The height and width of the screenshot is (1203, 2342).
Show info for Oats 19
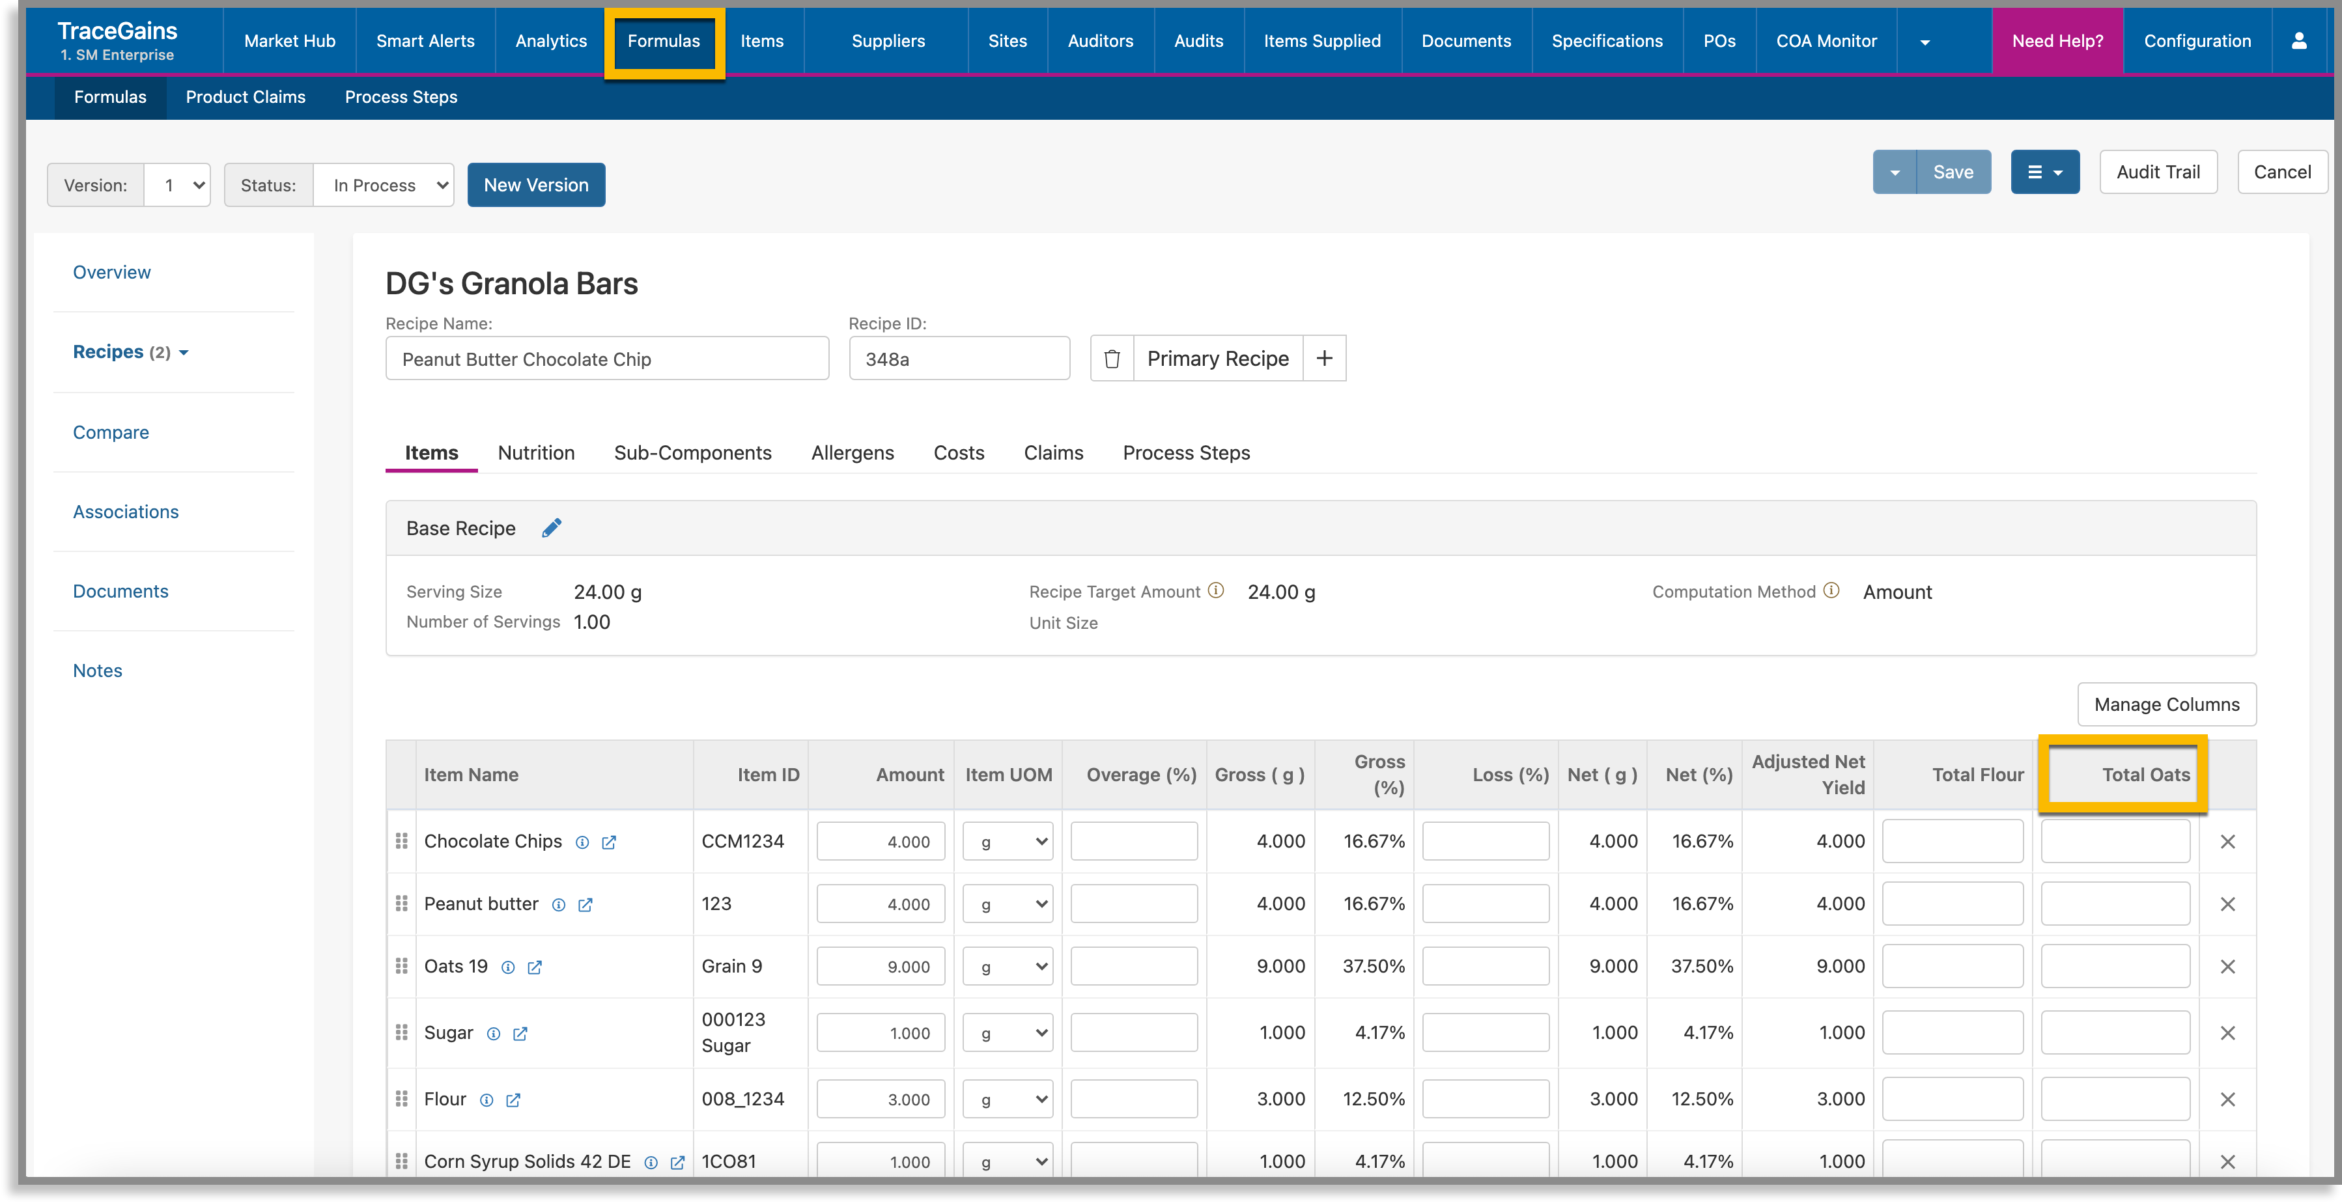click(508, 967)
